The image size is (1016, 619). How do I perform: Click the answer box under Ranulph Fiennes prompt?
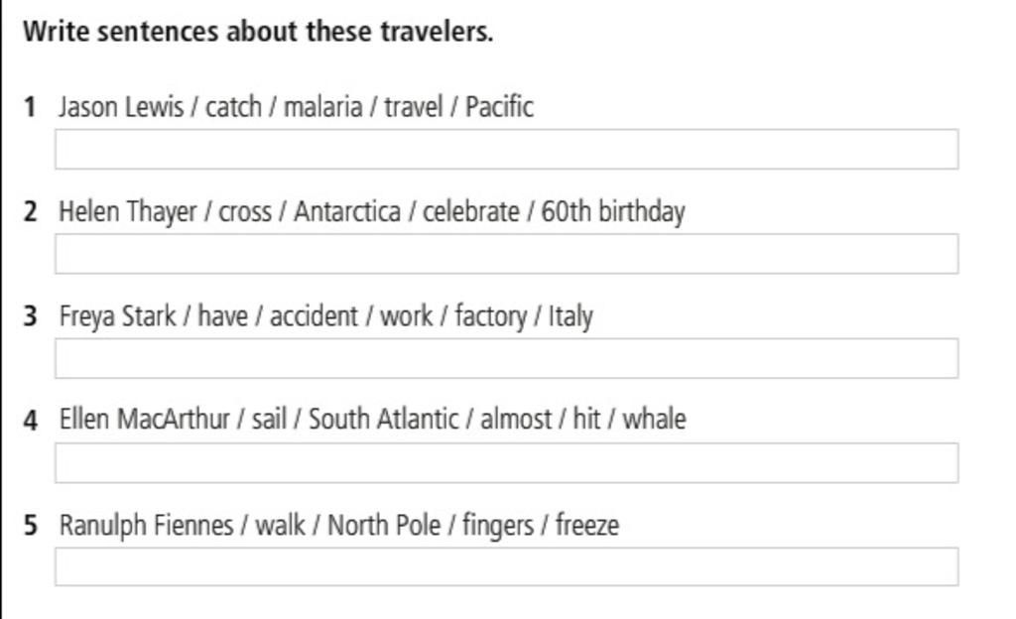tap(507, 566)
